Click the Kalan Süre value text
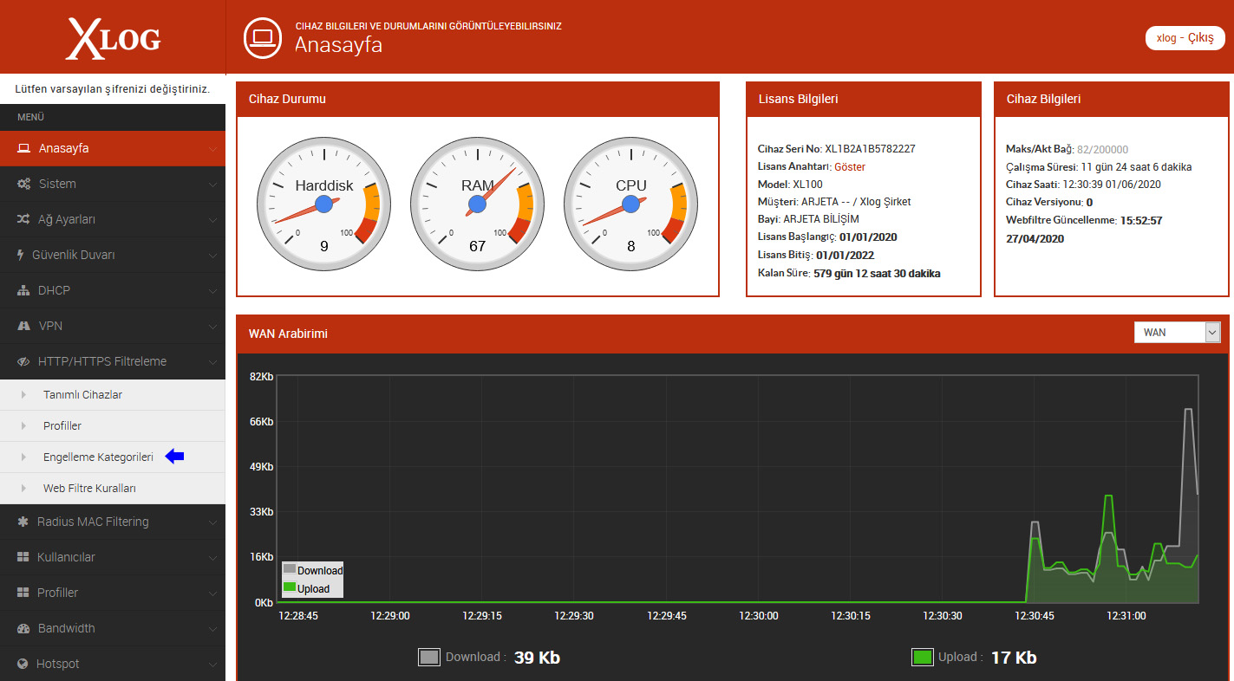The height and width of the screenshot is (681, 1234). pos(877,273)
